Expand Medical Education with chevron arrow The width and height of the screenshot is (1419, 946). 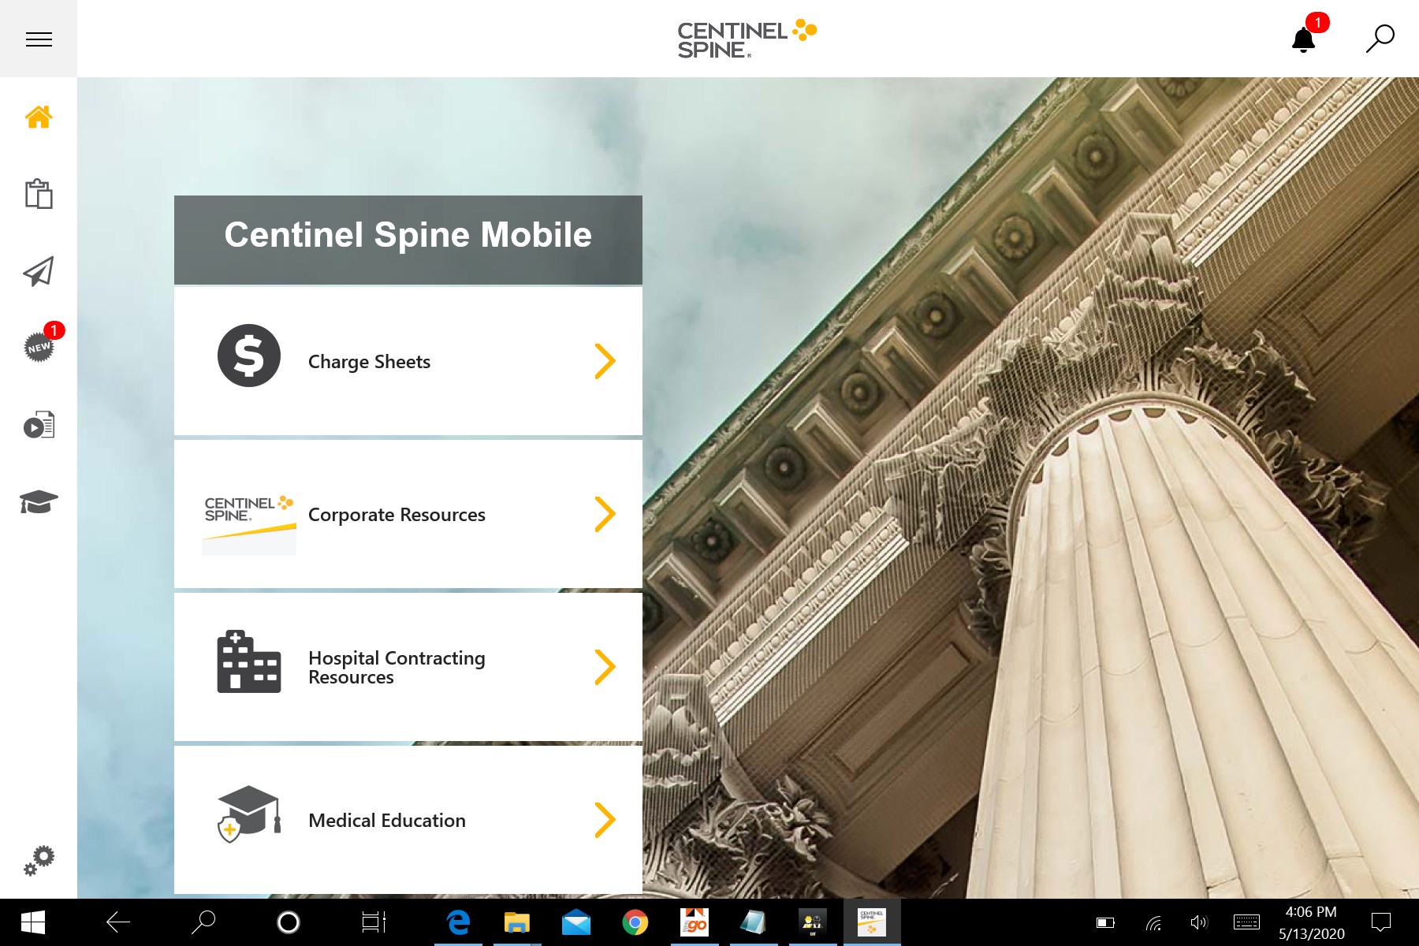(x=605, y=820)
